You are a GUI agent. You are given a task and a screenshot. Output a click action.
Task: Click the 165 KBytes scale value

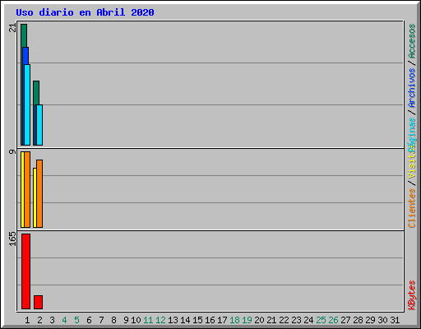click(x=12, y=239)
